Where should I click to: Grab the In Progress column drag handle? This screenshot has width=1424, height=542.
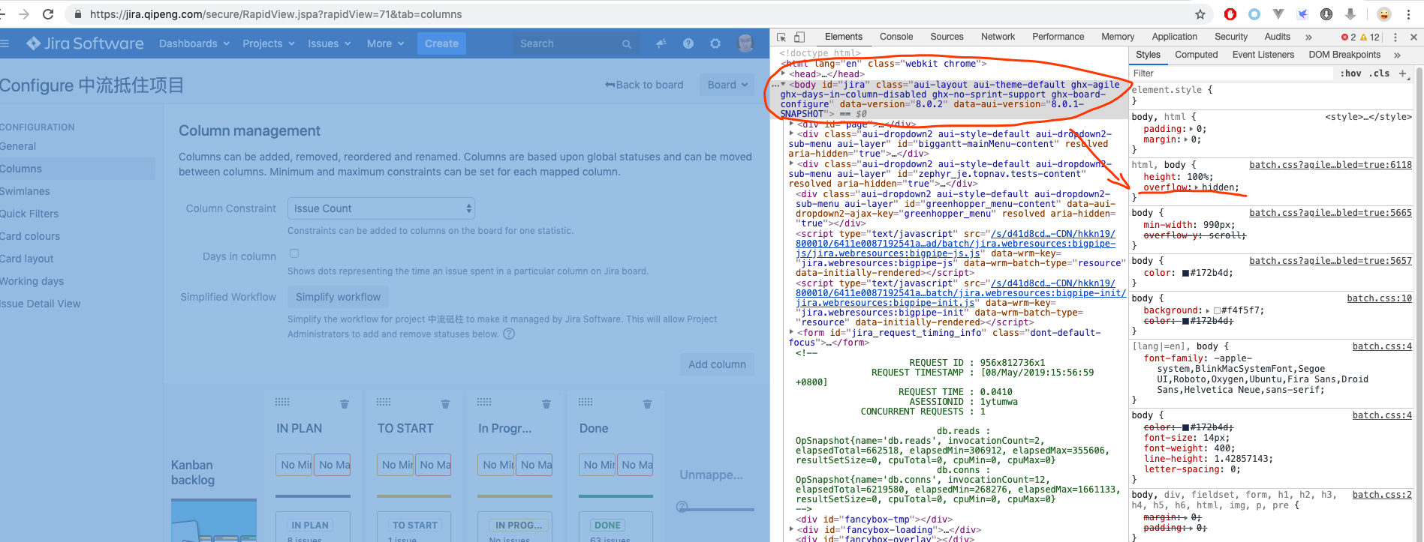pyautogui.click(x=484, y=402)
